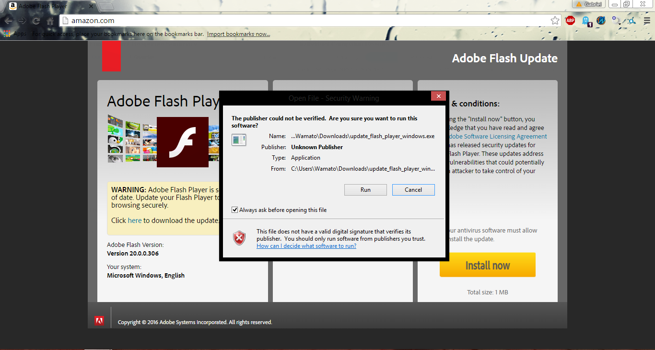Click 'Version 20.0.0.306' text

point(133,254)
